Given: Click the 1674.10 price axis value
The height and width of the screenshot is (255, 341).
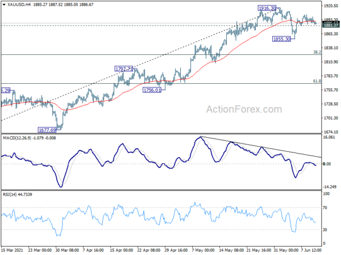Looking at the screenshot, I should pos(331,132).
